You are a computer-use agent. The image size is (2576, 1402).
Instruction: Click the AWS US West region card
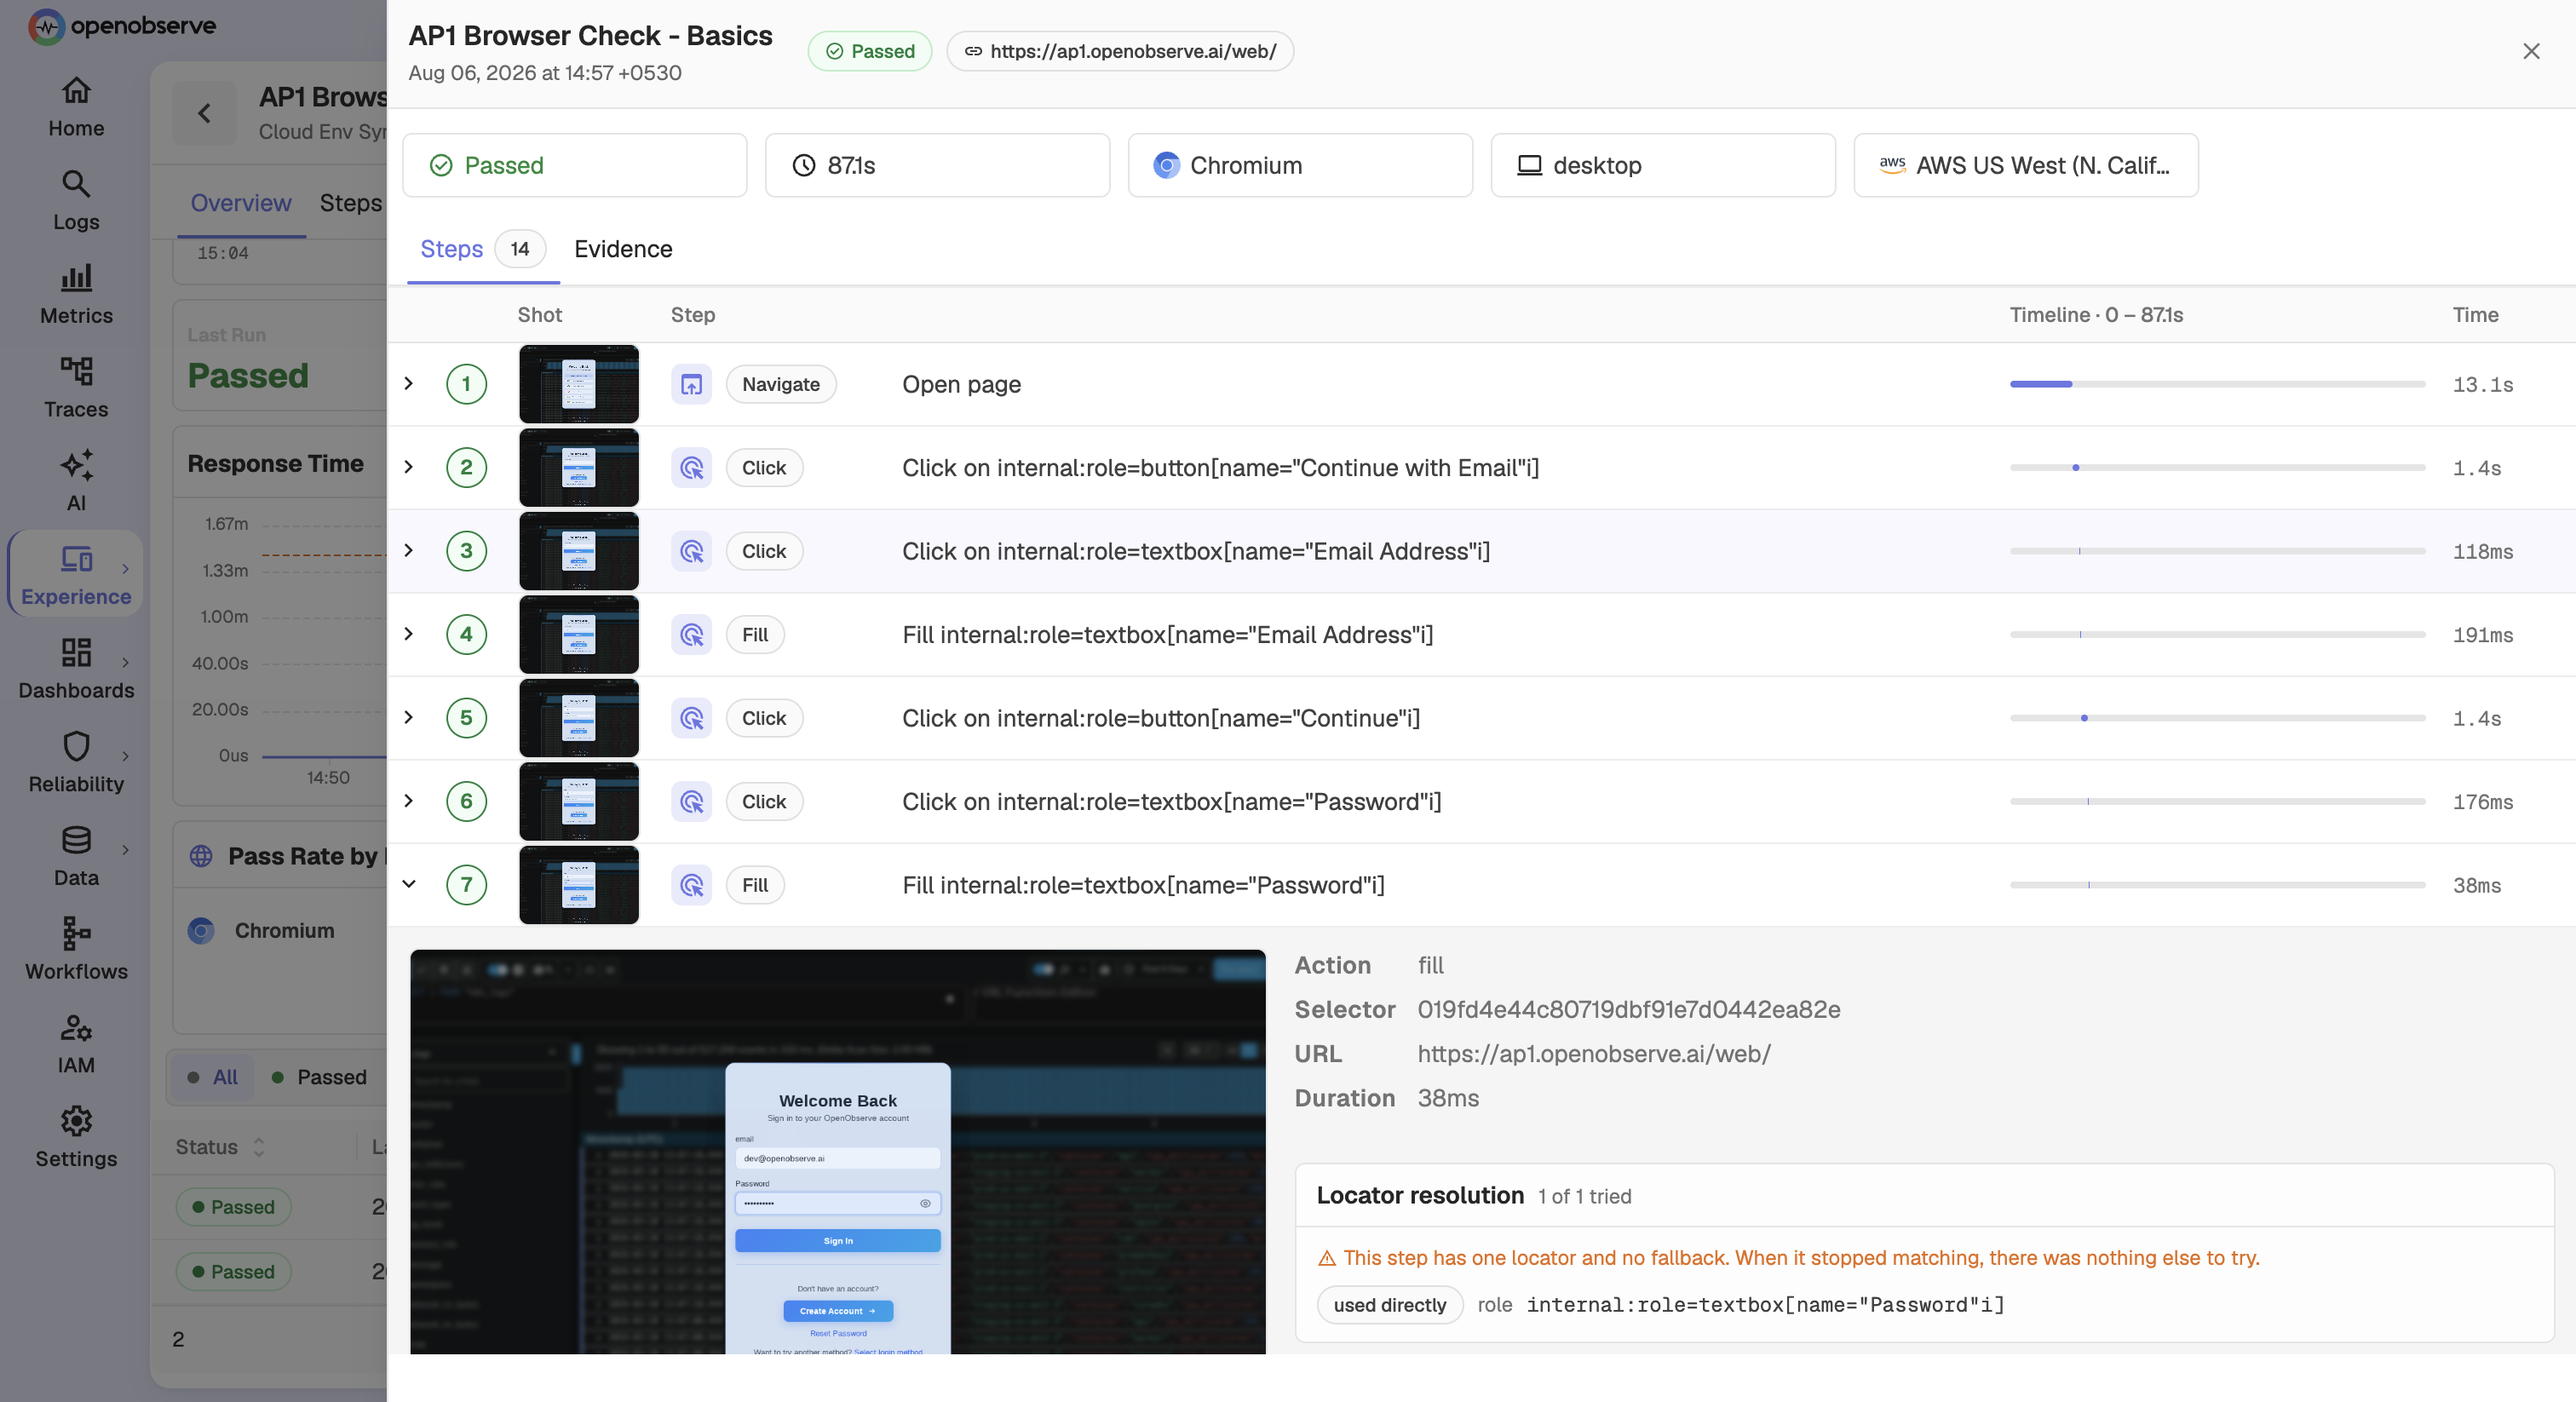(x=2026, y=165)
